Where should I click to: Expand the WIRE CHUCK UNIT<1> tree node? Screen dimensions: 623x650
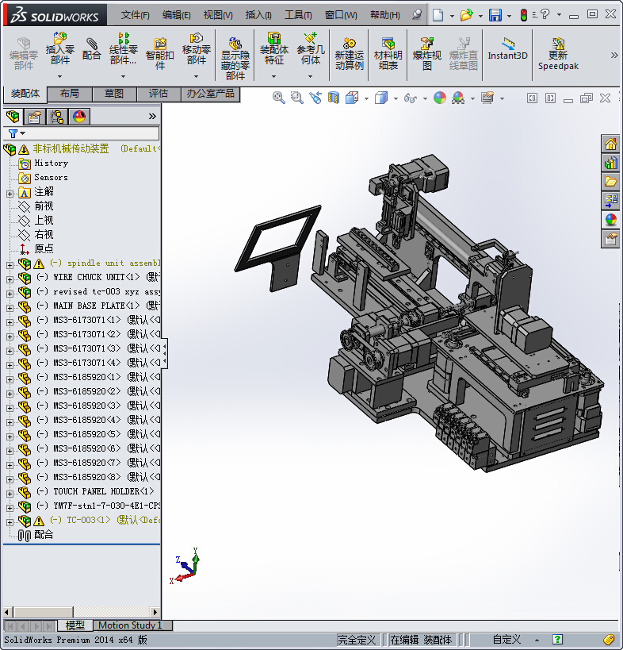(x=10, y=278)
